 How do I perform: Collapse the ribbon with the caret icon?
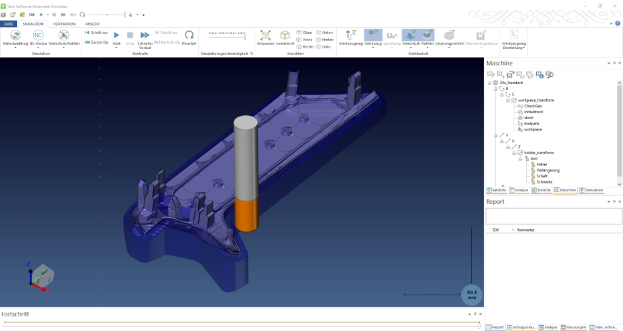tap(611, 24)
